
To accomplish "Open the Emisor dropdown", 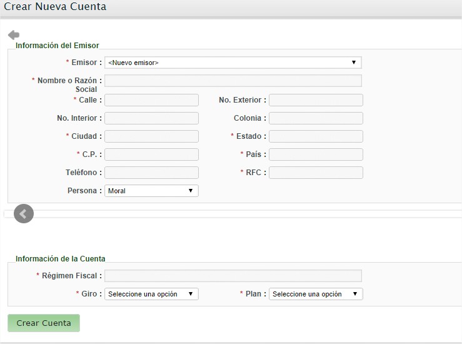I will pyautogui.click(x=233, y=63).
